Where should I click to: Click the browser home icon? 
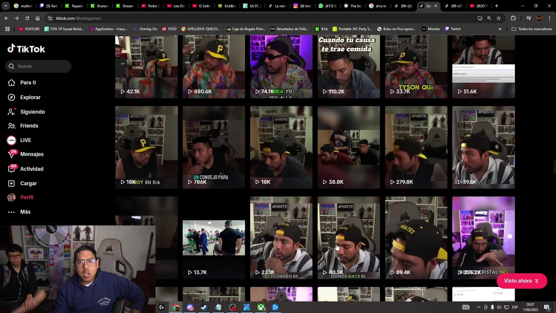click(37, 18)
